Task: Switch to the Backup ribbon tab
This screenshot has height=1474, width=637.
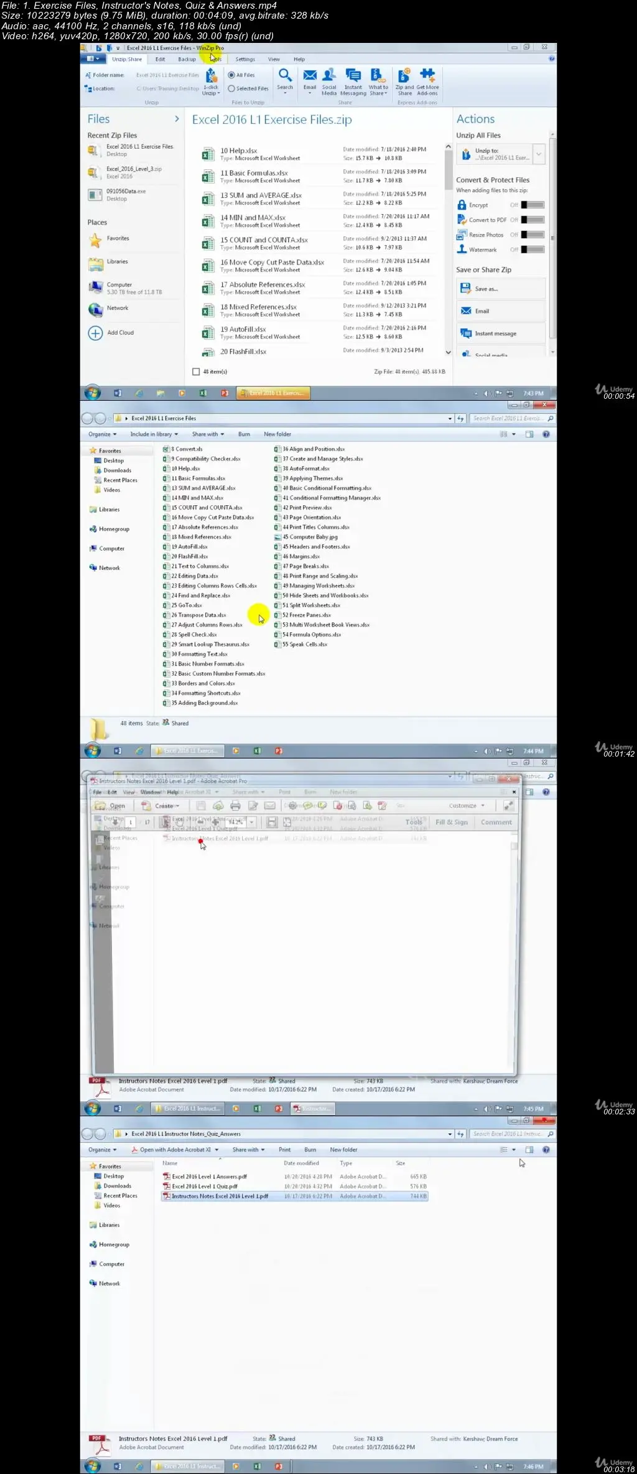Action: [187, 59]
